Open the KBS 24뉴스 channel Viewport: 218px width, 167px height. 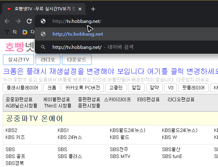point(70,137)
